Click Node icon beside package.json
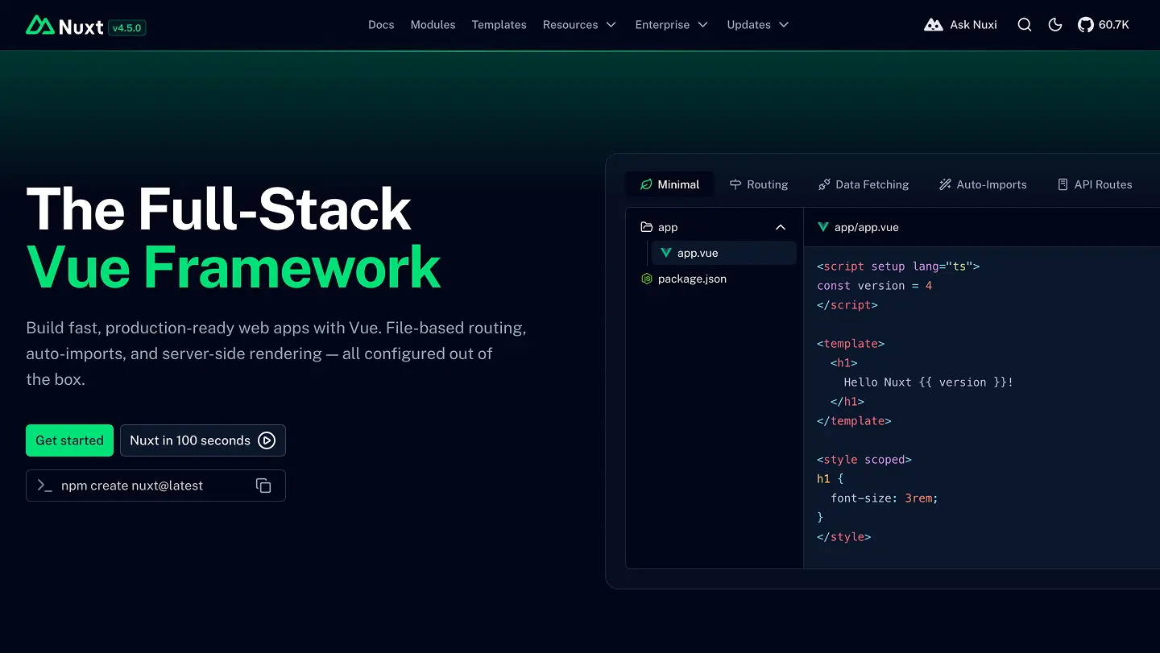1160x653 pixels. pyautogui.click(x=646, y=279)
